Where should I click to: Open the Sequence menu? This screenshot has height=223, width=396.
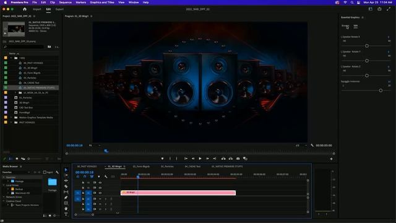65,2
